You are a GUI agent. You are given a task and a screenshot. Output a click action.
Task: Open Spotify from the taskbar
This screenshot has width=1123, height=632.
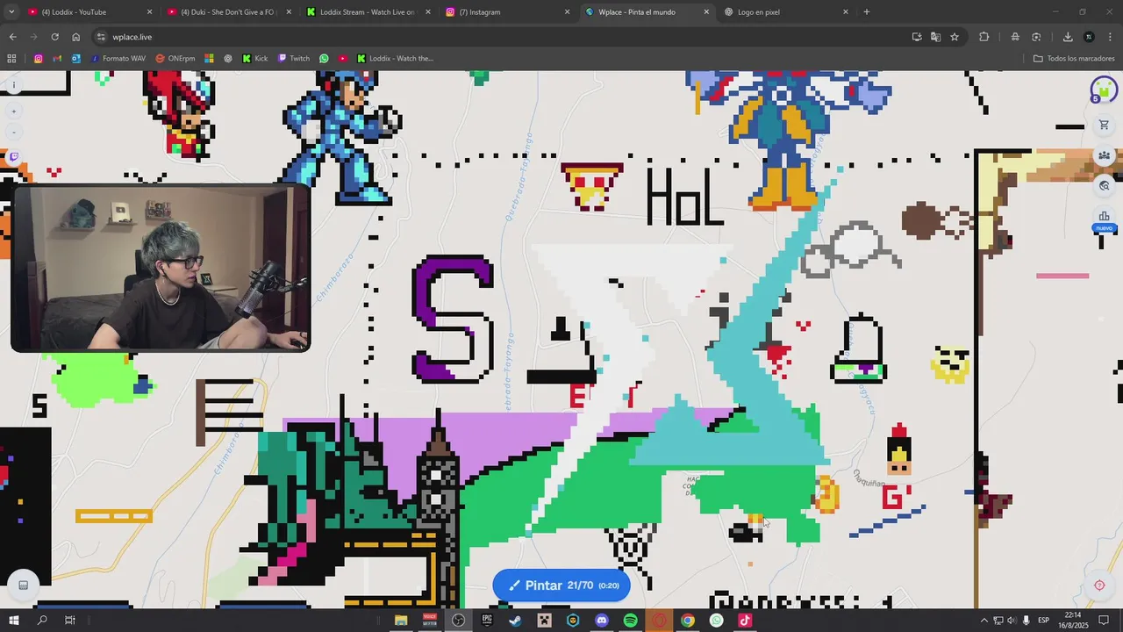click(630, 621)
